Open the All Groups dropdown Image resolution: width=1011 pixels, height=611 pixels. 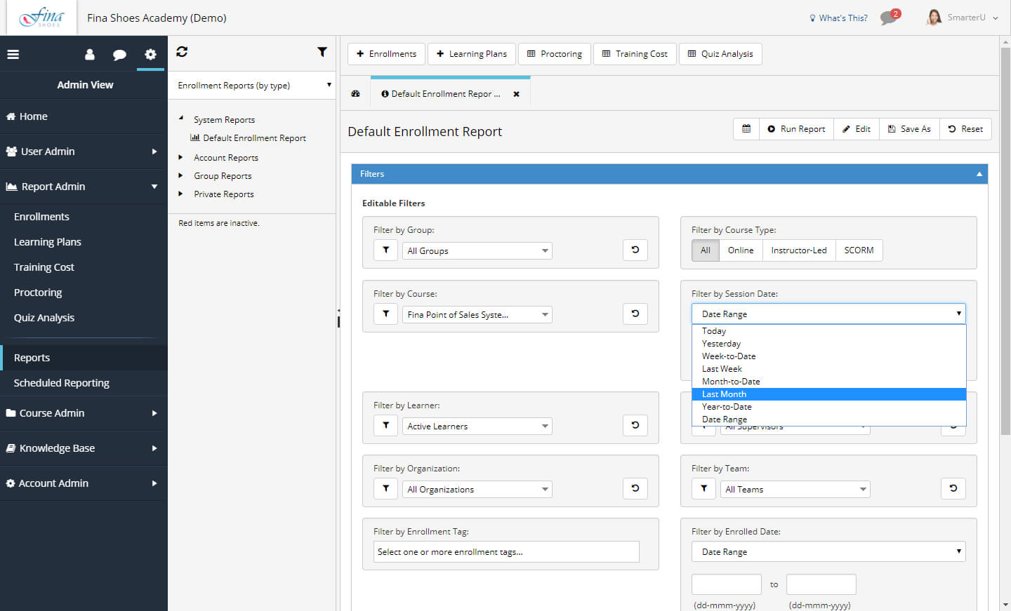coord(477,251)
